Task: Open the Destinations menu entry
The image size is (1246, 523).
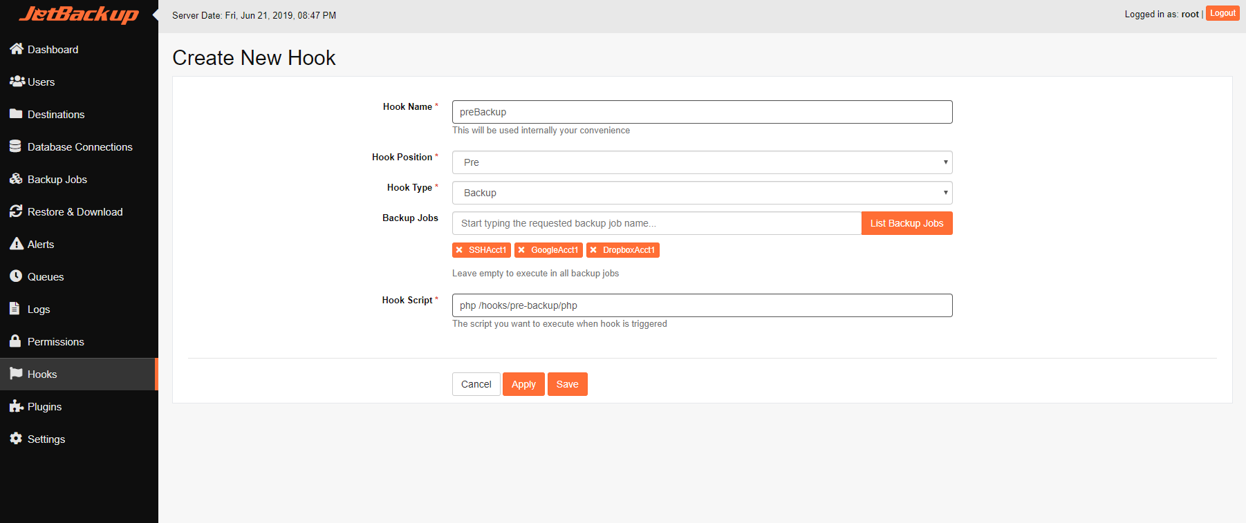Action: pos(79,114)
